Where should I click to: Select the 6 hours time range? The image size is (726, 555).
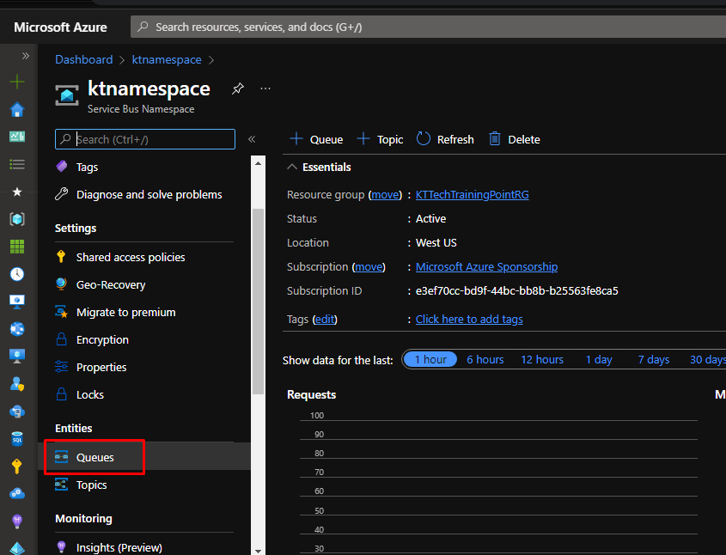[x=485, y=359]
